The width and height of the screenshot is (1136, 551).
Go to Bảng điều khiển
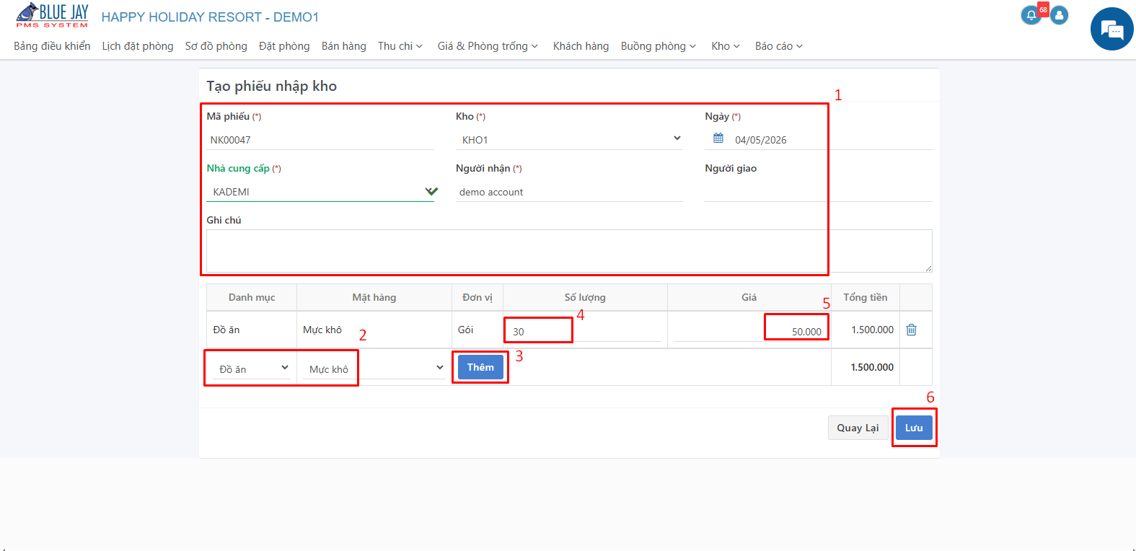coord(52,46)
